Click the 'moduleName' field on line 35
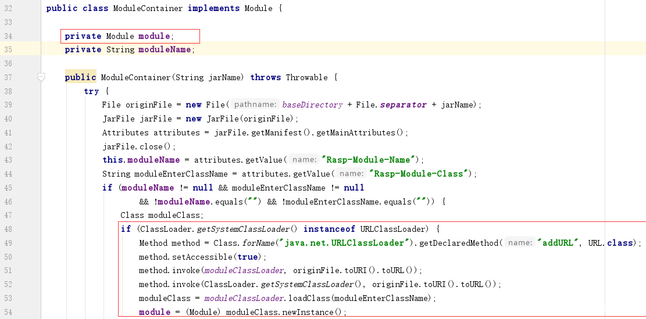 pyautogui.click(x=165, y=50)
